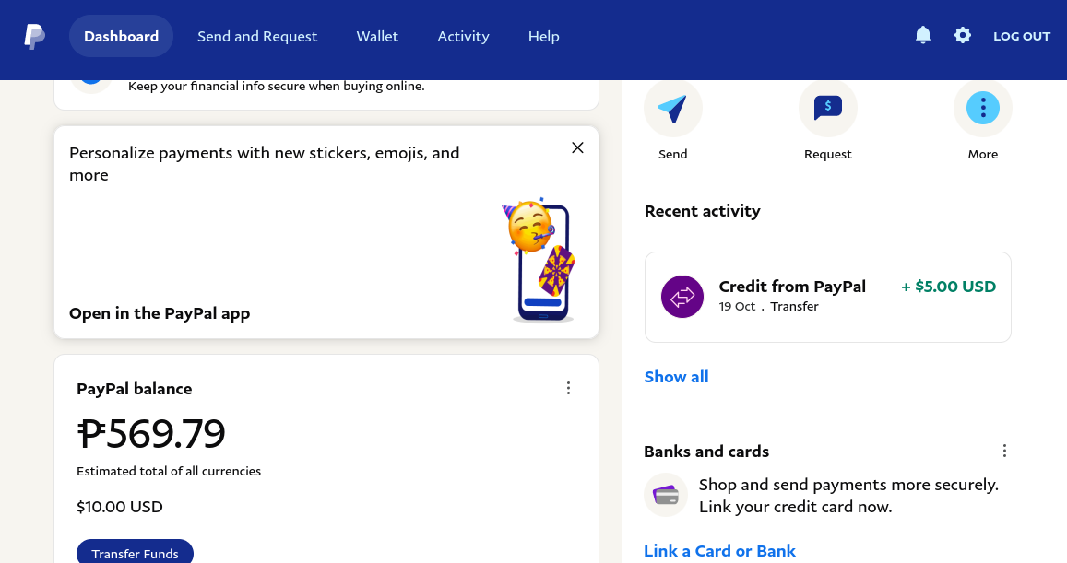Open the settings gear icon
The width and height of the screenshot is (1067, 563).
962,35
